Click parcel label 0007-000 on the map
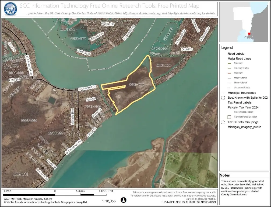Image resolution: width=271 pixels, height=207 pixels. click(x=29, y=120)
